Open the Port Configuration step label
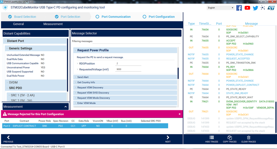Image resolution: width=277 pixels, height=149 pixels. pyautogui.click(x=162, y=17)
